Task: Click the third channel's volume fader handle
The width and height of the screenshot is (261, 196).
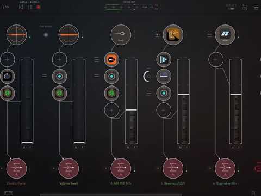Action: [132, 110]
